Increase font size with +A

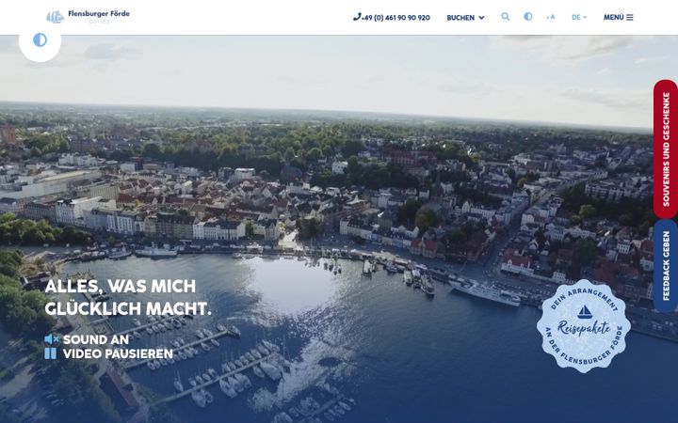click(551, 17)
